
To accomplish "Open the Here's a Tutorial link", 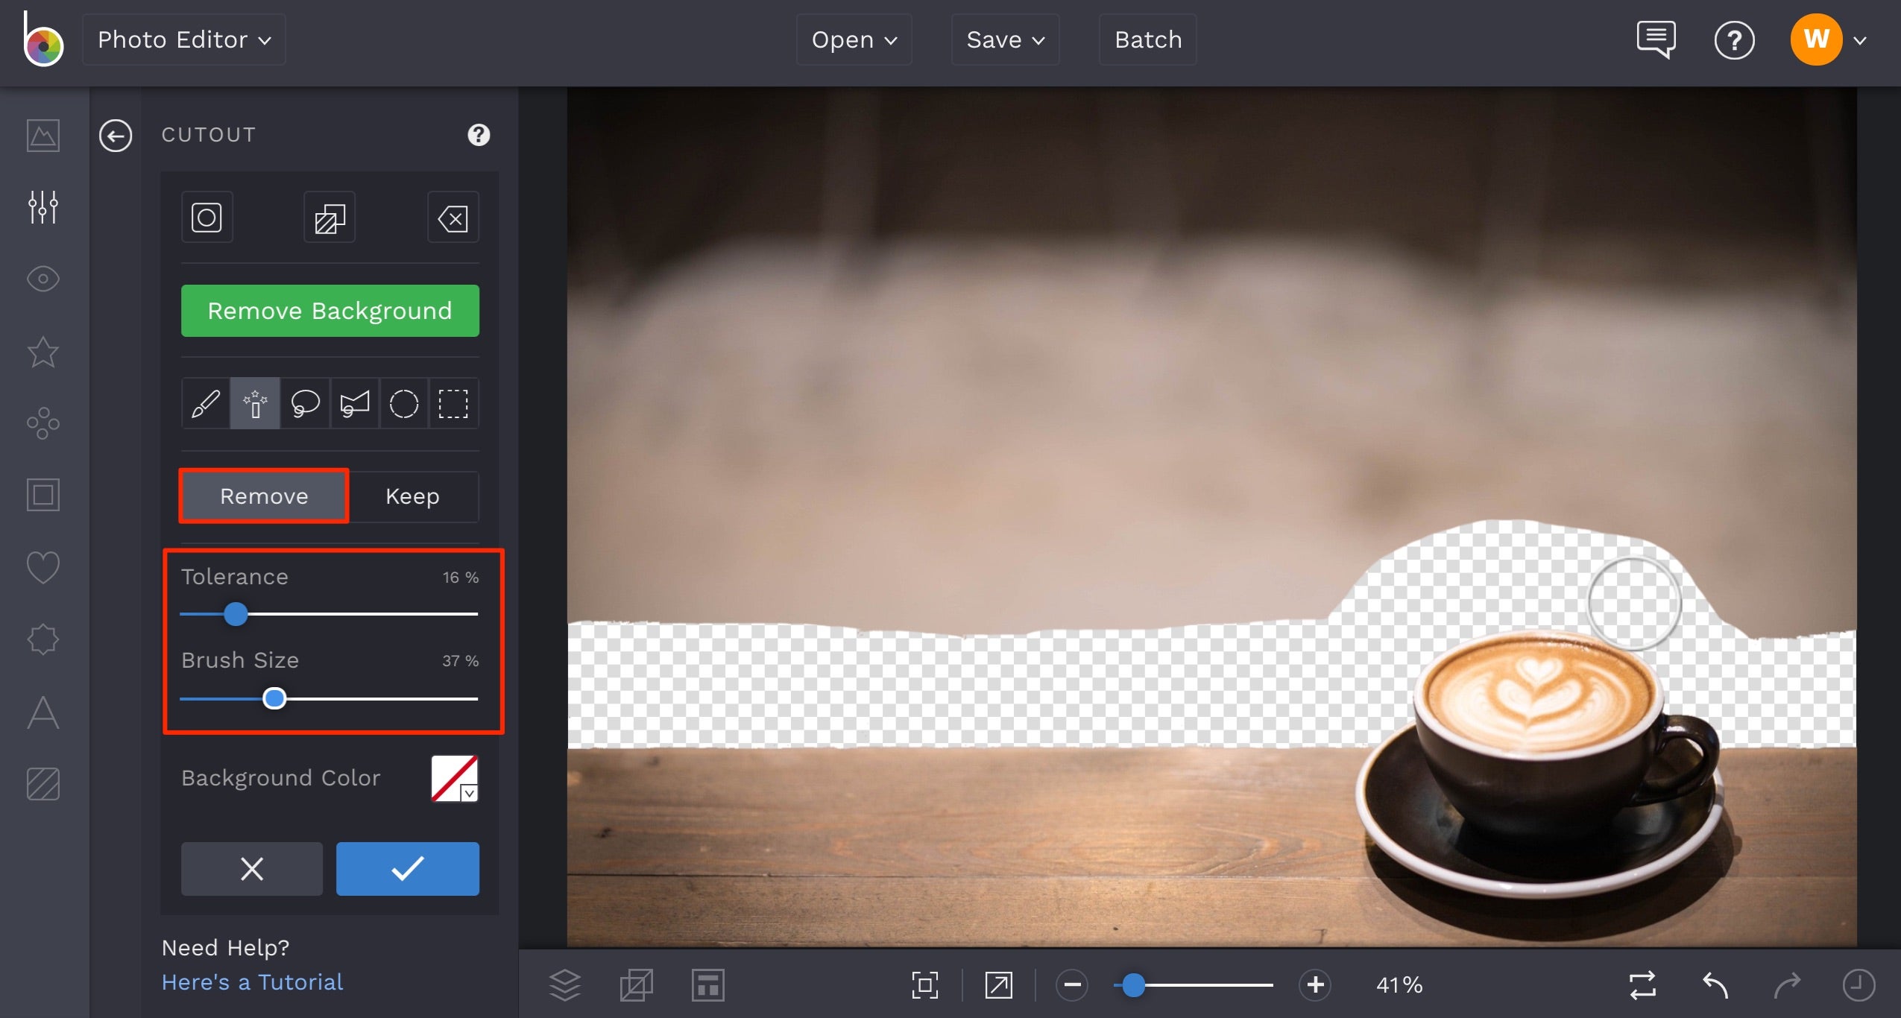I will [x=252, y=981].
